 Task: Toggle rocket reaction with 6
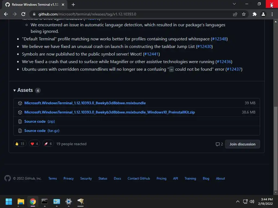pos(48,144)
